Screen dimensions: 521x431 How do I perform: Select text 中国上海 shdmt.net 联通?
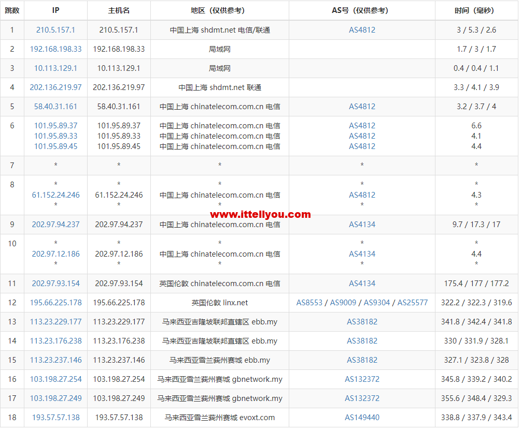220,87
